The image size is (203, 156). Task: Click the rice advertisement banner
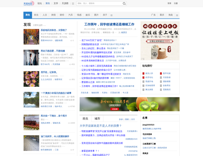[160, 41]
